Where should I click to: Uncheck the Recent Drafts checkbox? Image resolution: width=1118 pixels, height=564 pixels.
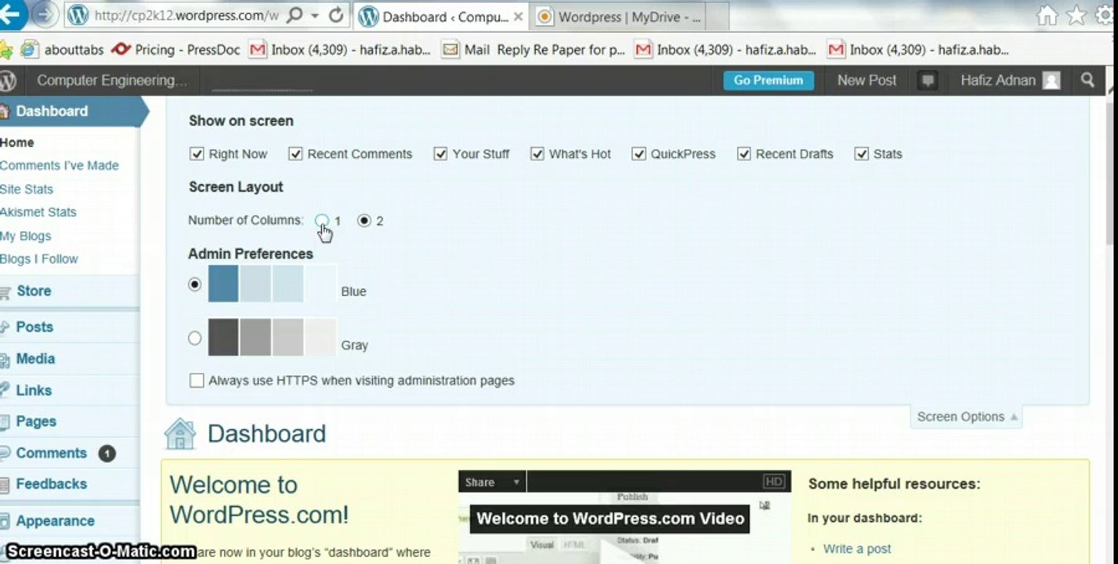click(x=744, y=154)
